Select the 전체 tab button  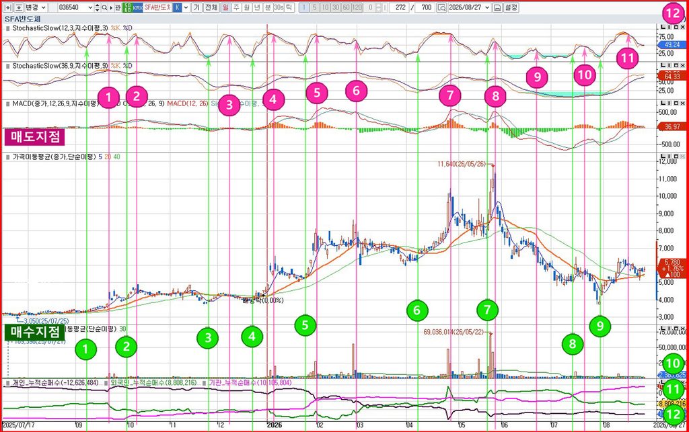tap(211, 7)
